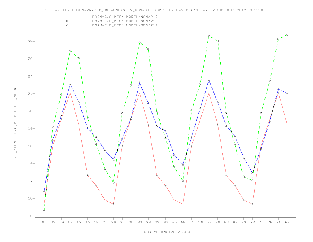313x242 pixels.
Task: Click x-axis tick label 75
Action: (x=261, y=222)
